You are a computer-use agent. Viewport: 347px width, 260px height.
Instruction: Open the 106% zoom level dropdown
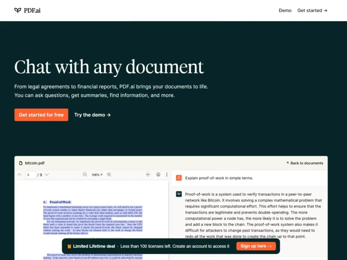click(x=97, y=175)
